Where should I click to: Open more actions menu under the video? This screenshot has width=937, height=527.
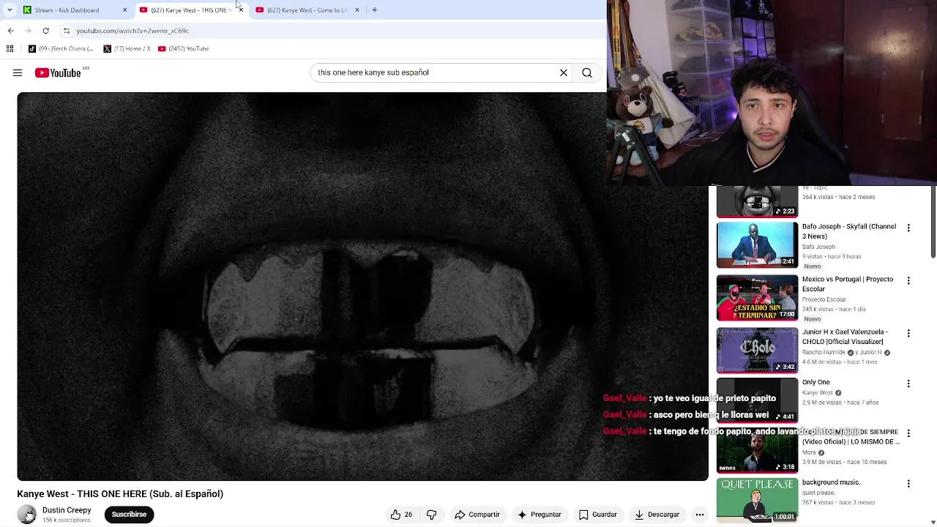(700, 515)
